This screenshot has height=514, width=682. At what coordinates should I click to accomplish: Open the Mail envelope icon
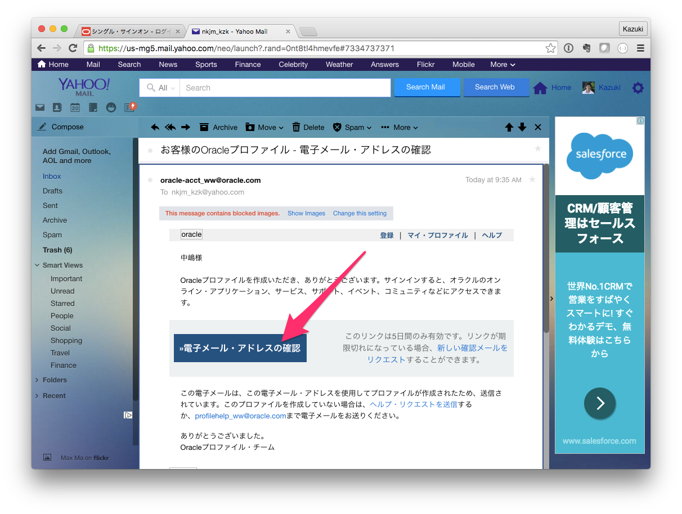click(40, 107)
